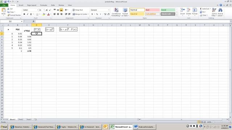Open Format as Table gallery
The height and width of the screenshot is (130, 232).
pyautogui.click(x=125, y=12)
